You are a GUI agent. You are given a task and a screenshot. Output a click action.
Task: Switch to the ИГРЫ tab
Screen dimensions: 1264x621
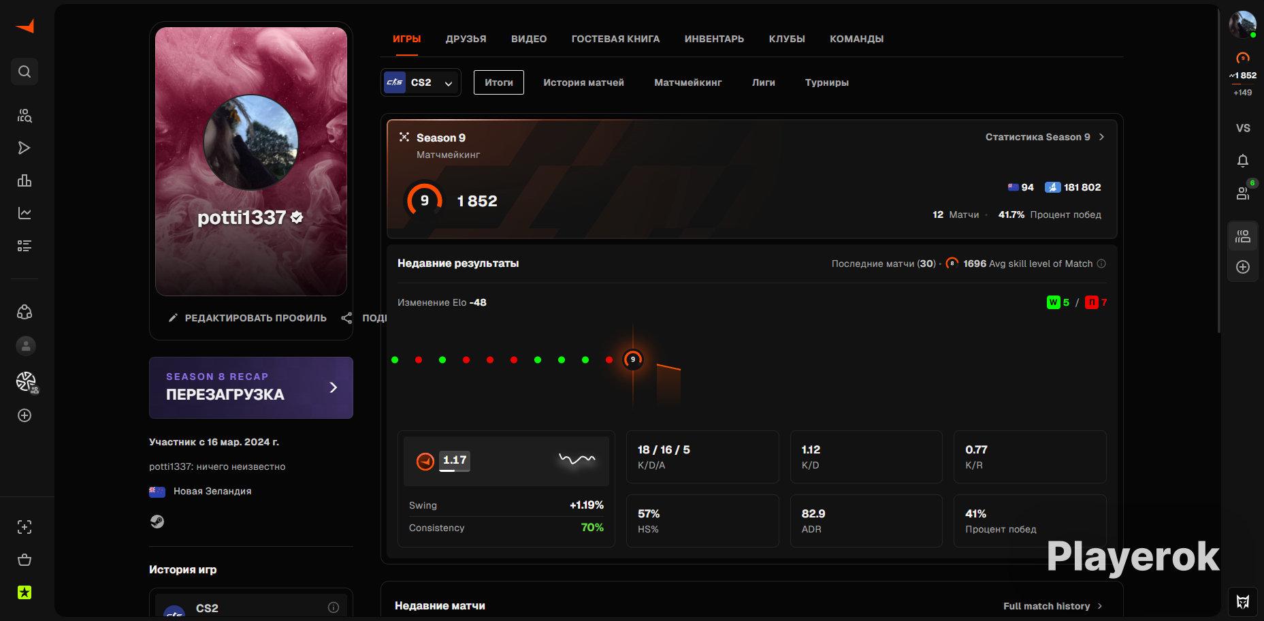coord(407,39)
